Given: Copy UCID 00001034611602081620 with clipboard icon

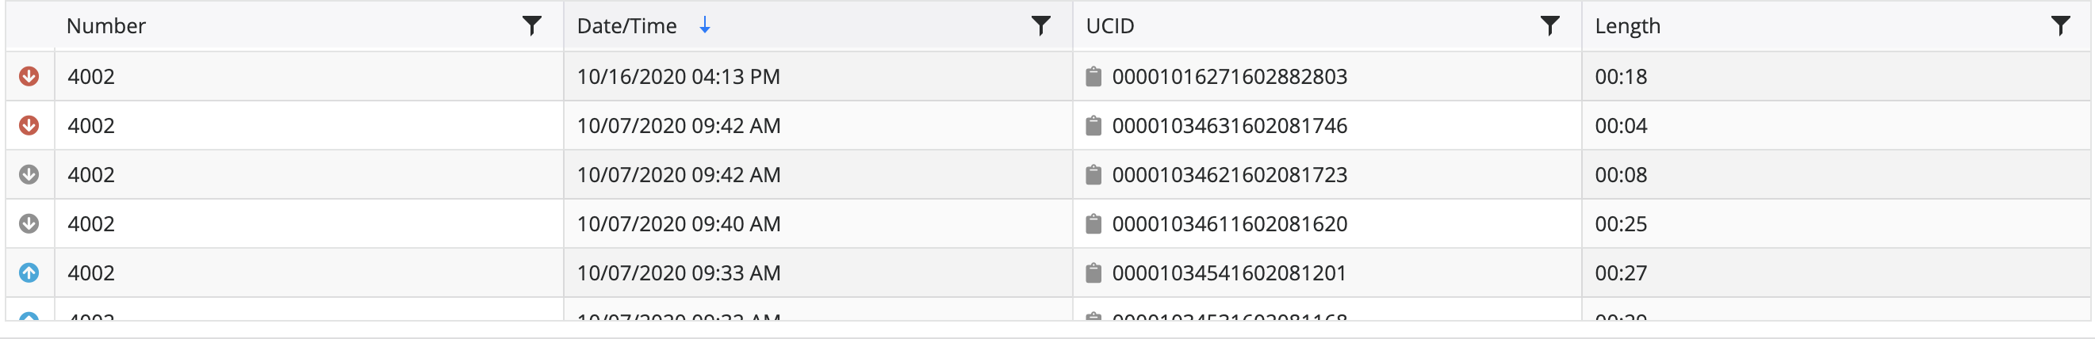Looking at the screenshot, I should click(x=1093, y=223).
